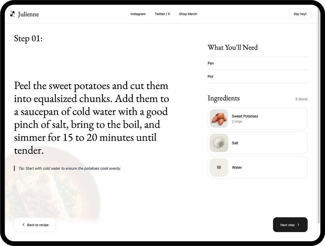Click the Salt ingredient label
The width and height of the screenshot is (325, 246).
click(x=235, y=143)
